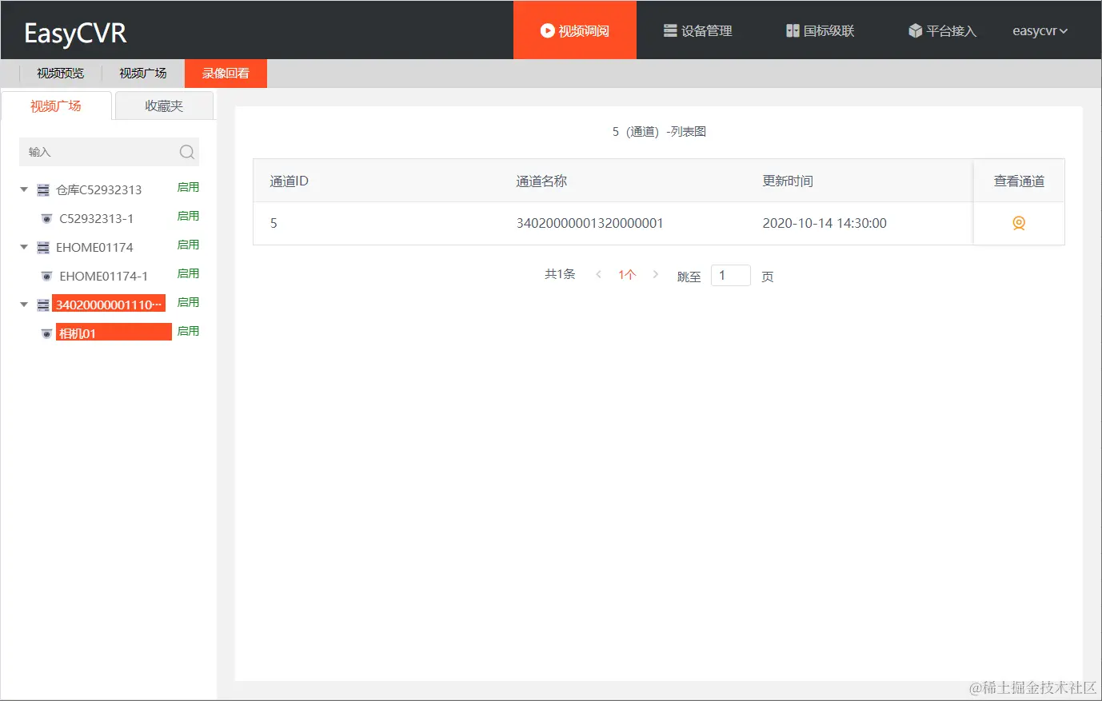Click the device icon beside 仓库C52932313
The width and height of the screenshot is (1102, 701).
(42, 189)
